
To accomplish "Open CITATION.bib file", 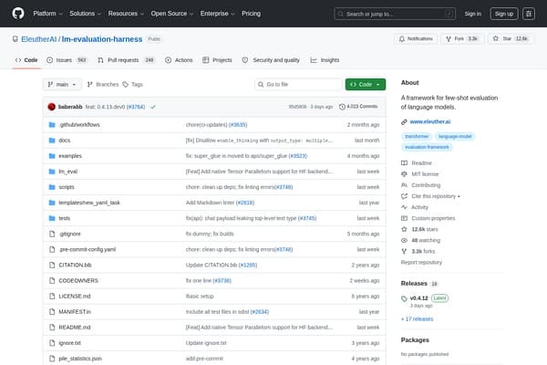I will coord(75,266).
